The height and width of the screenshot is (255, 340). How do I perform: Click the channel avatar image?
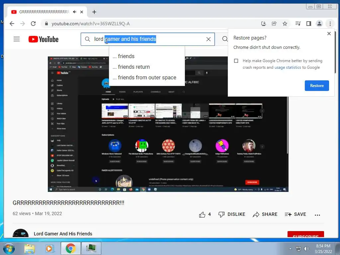pyautogui.click(x=21, y=233)
